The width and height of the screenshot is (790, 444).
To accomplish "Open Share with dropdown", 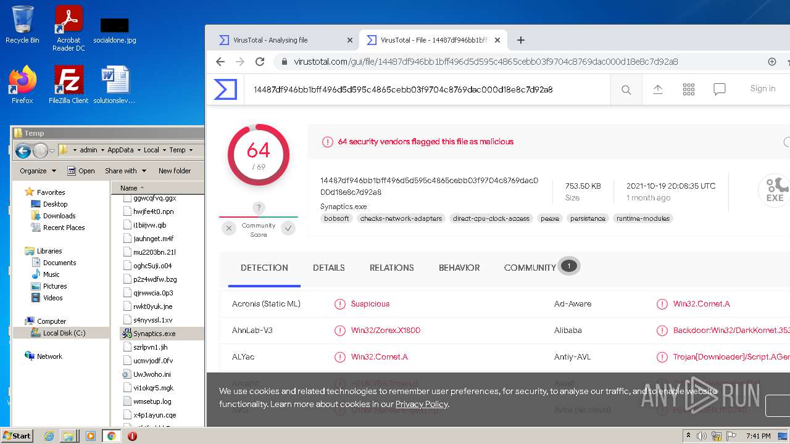I will pyautogui.click(x=125, y=171).
